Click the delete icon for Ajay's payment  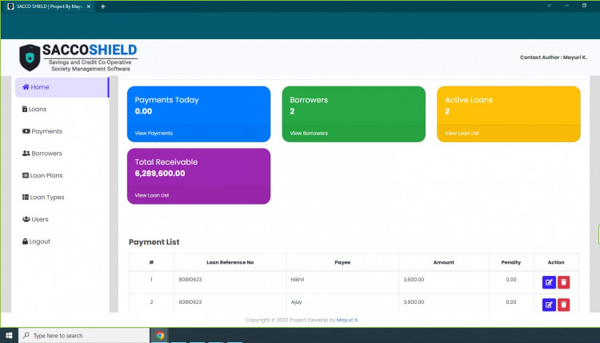[563, 305]
